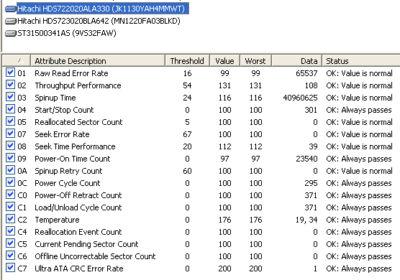The height and width of the screenshot is (280, 400).
Task: Click the Hitachi HDS723020BLA642 (MN1220FA03BLKD) entry
Action: 99,21
